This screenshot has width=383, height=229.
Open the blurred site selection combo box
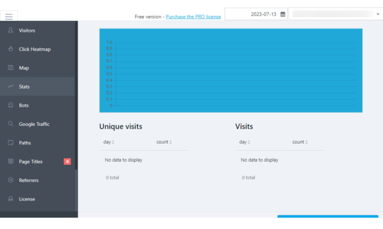pyautogui.click(x=336, y=14)
